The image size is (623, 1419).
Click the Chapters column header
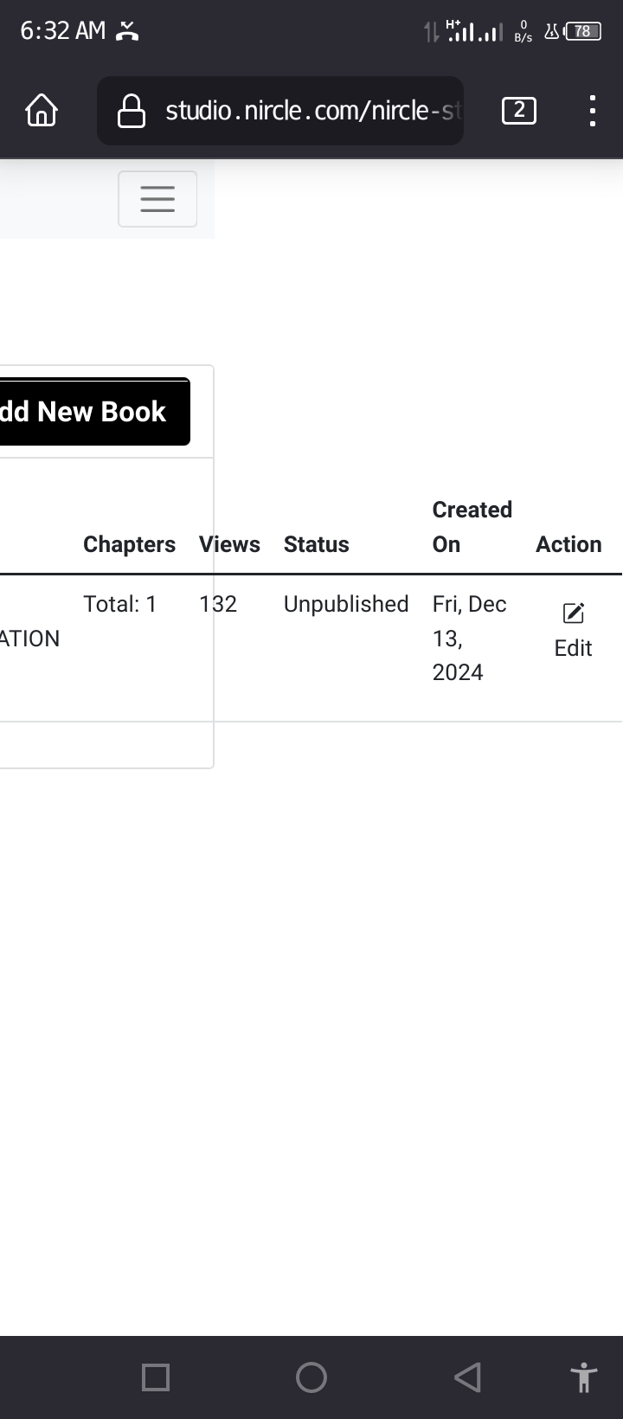coord(129,544)
